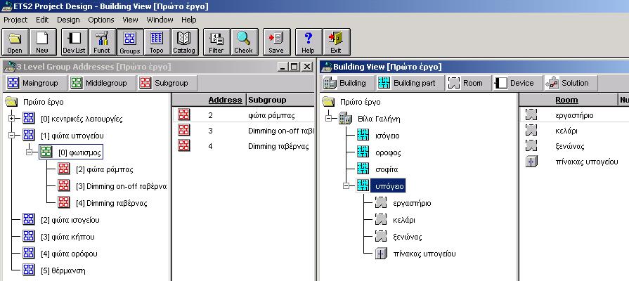Select subgroup [2] φώτα ράμπας in tree
629x281 pixels.
click(104, 169)
